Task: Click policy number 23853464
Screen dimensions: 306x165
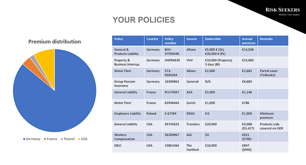Action: click(173, 148)
